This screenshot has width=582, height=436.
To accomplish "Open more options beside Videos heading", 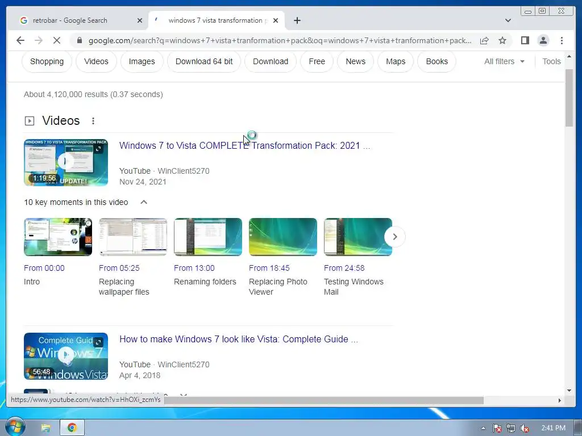I will coord(93,121).
